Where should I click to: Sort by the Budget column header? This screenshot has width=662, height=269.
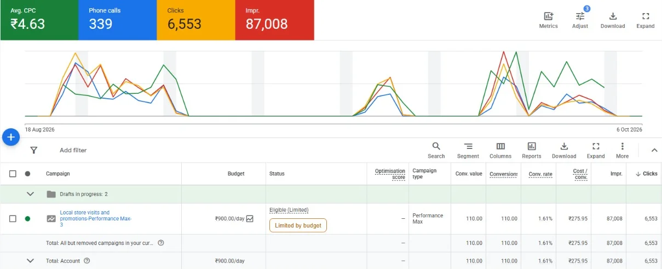pos(236,174)
